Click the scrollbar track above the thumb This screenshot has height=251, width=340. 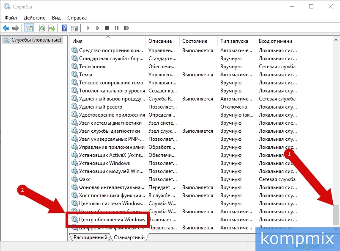coord(336,124)
